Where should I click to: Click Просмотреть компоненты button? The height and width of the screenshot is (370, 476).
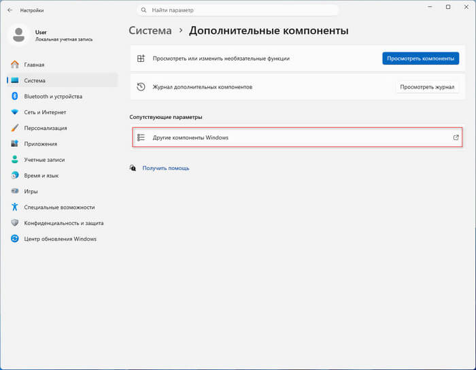click(420, 58)
